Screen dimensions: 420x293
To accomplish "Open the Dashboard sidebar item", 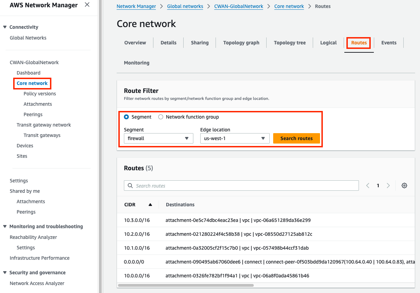I will [x=28, y=73].
